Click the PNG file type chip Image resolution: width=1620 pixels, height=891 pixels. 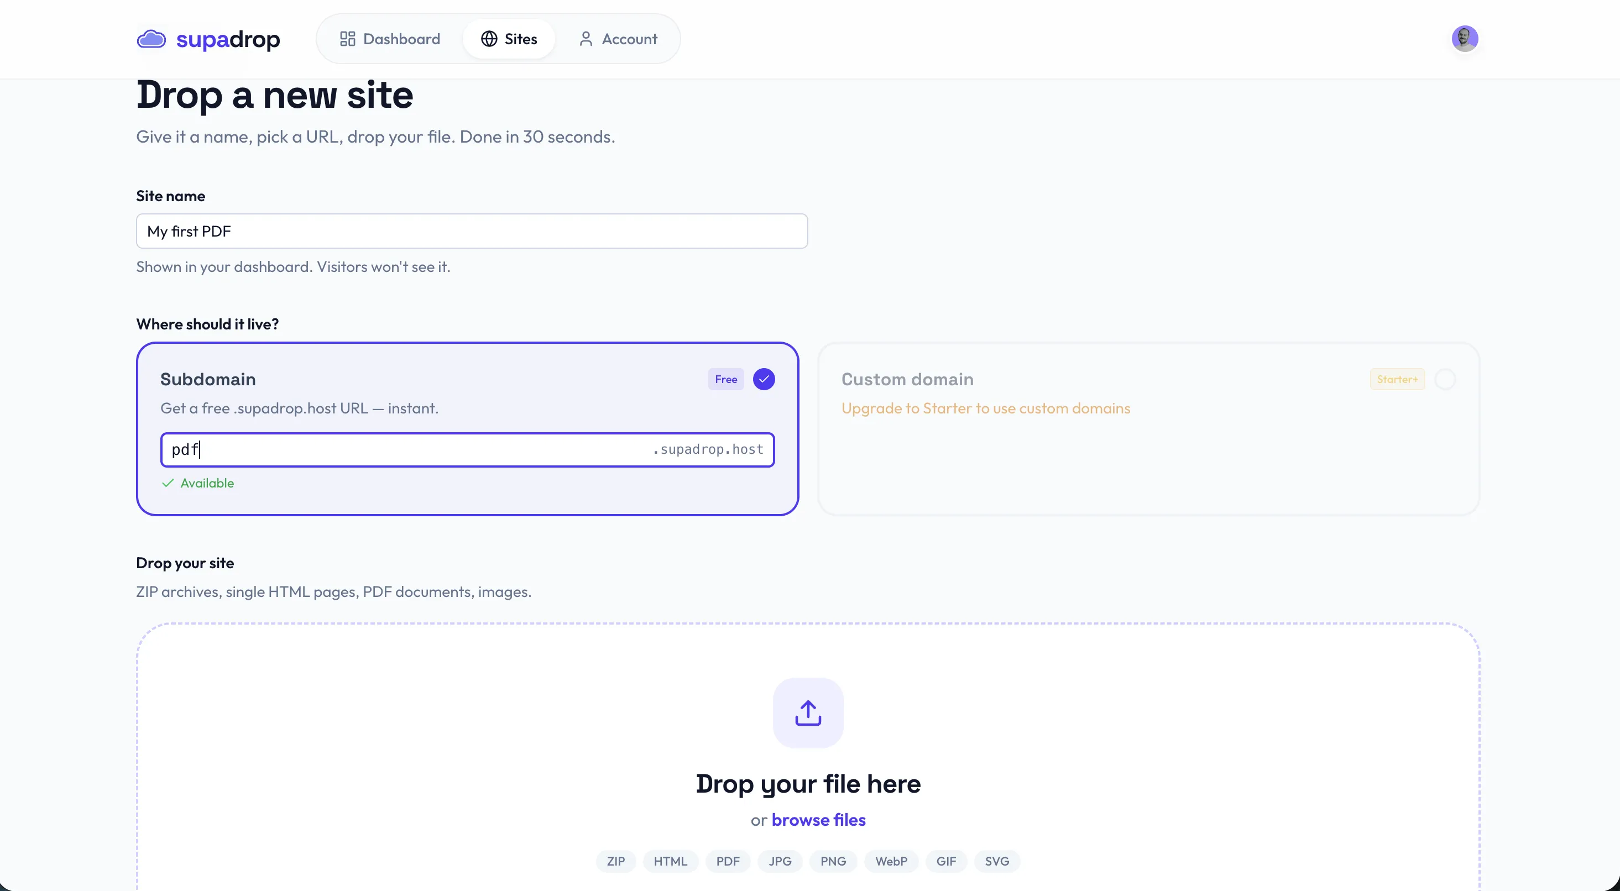click(833, 862)
